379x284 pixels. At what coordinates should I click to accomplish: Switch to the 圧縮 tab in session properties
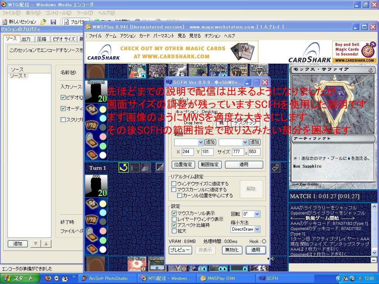click(x=41, y=39)
